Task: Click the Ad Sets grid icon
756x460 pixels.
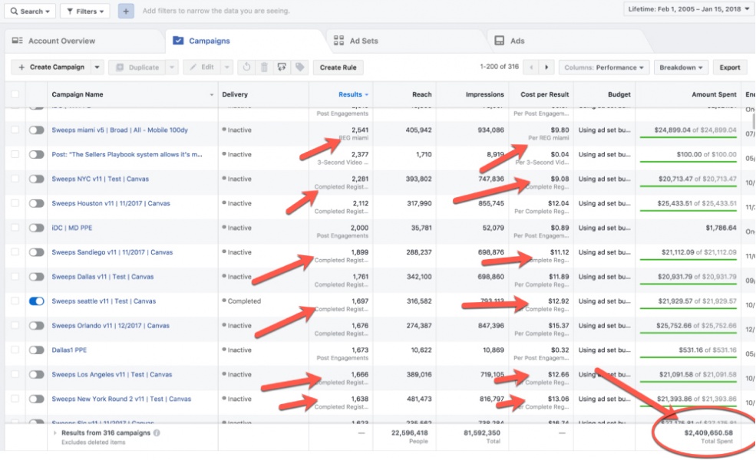Action: [x=339, y=41]
